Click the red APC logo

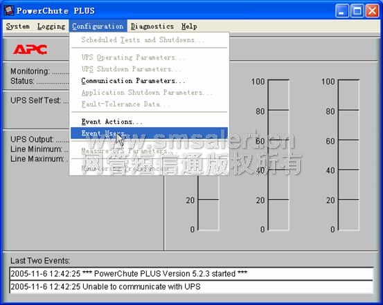coord(30,50)
